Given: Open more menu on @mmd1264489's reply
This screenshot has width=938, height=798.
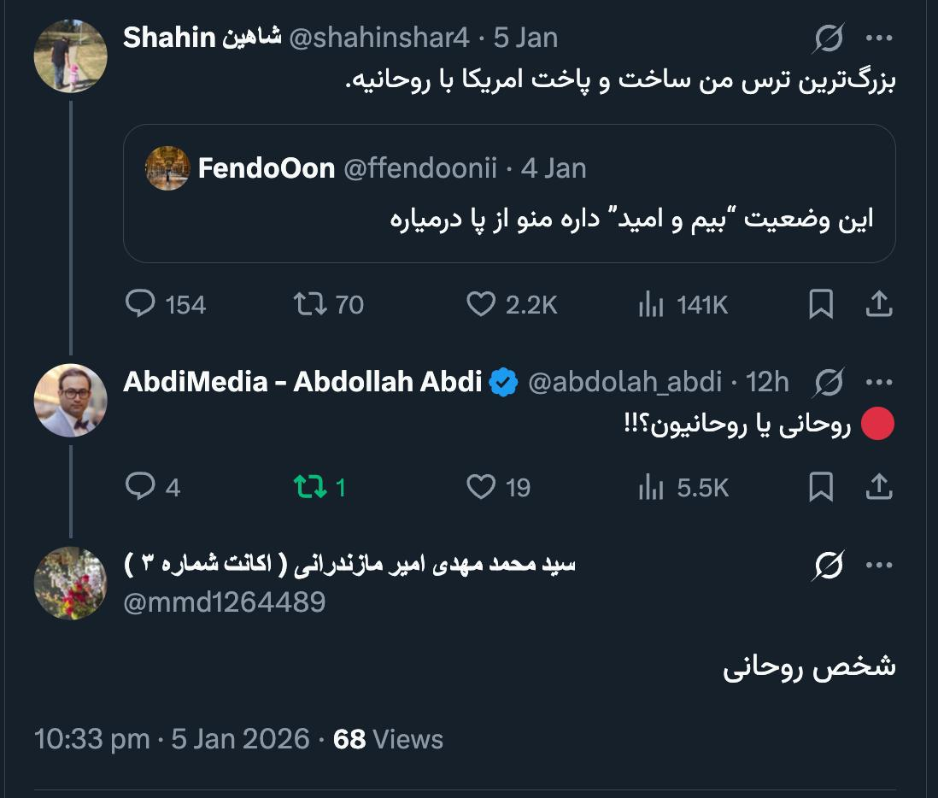Looking at the screenshot, I should coord(879,565).
